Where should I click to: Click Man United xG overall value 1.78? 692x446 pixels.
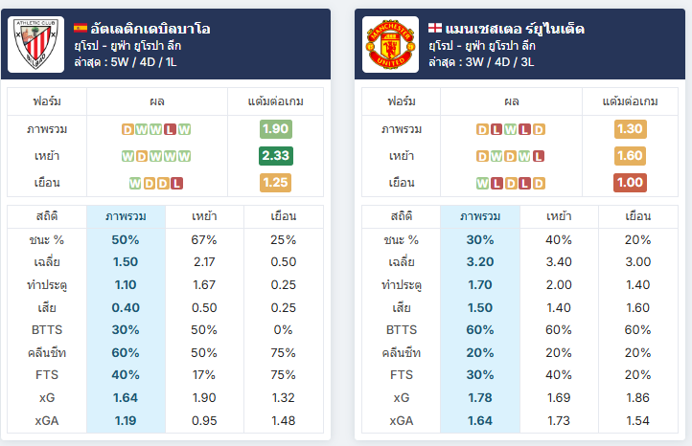click(480, 398)
